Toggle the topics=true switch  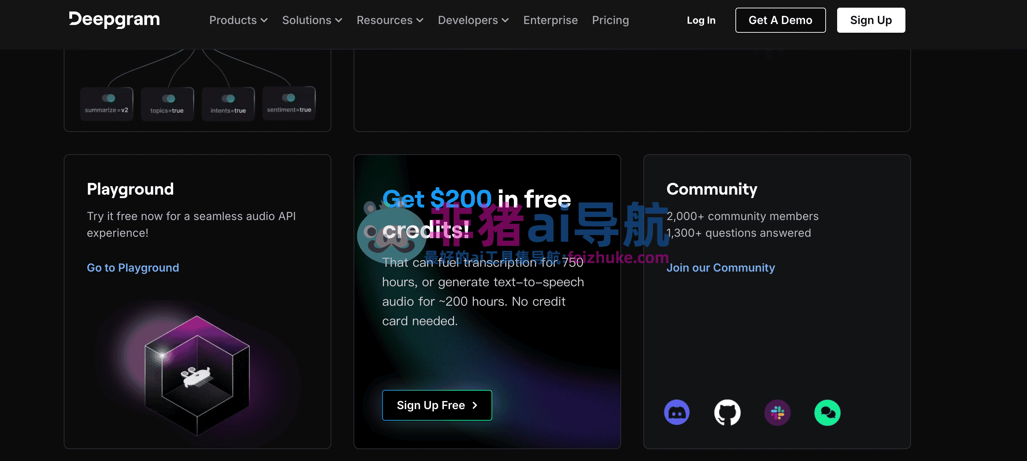coord(169,99)
